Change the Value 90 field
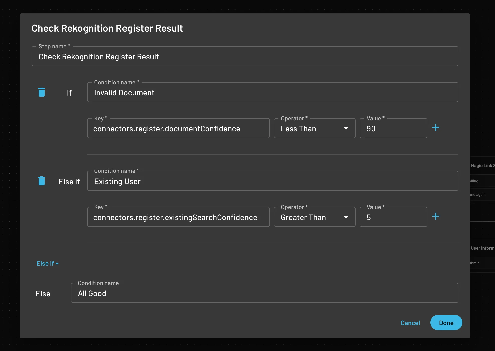 tap(393, 128)
